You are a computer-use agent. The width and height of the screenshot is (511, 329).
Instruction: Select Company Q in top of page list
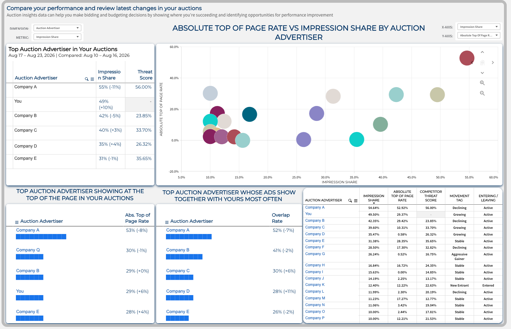tap(28, 250)
